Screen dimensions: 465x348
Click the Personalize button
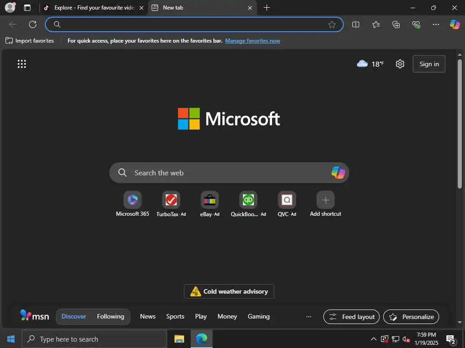411,317
